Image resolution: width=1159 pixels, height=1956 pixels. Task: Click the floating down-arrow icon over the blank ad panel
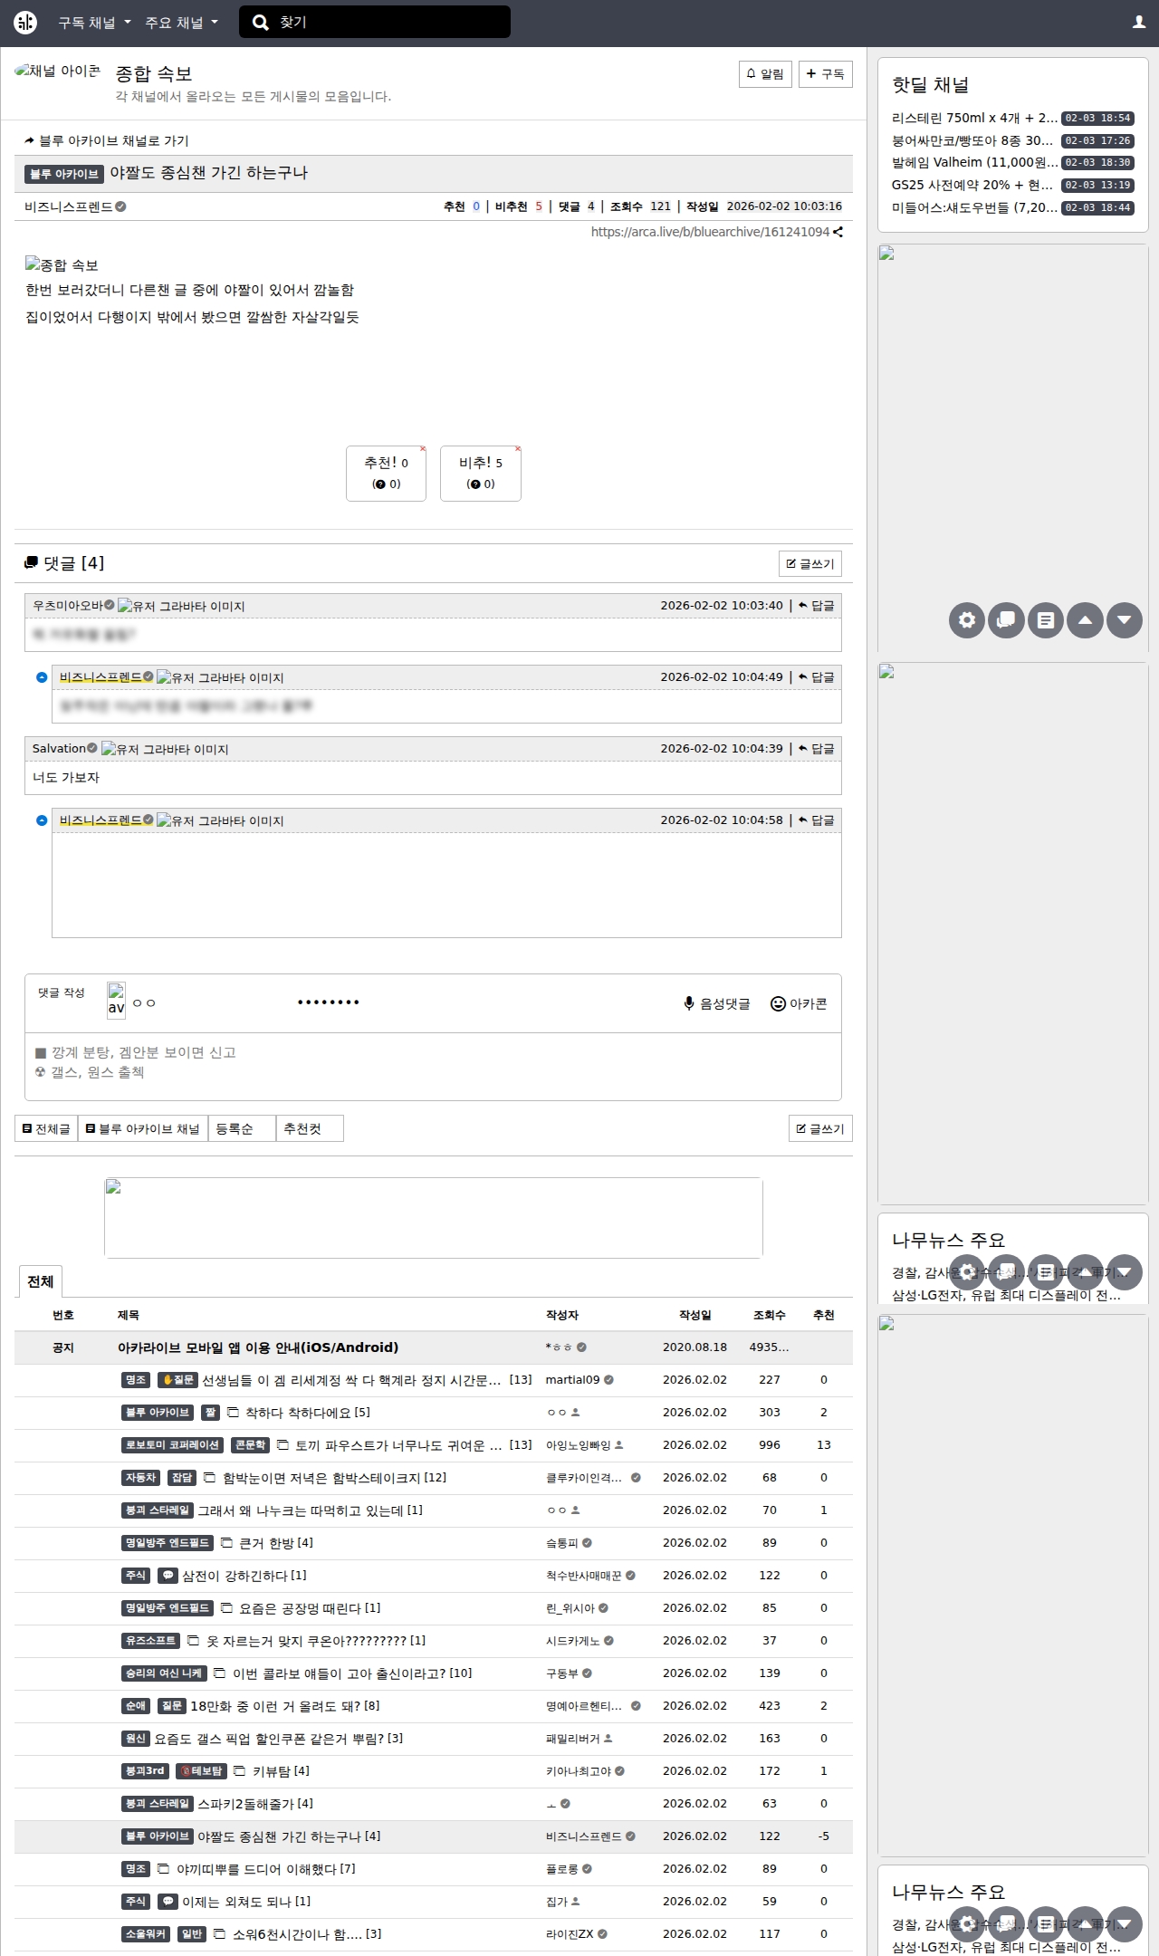tap(1125, 620)
